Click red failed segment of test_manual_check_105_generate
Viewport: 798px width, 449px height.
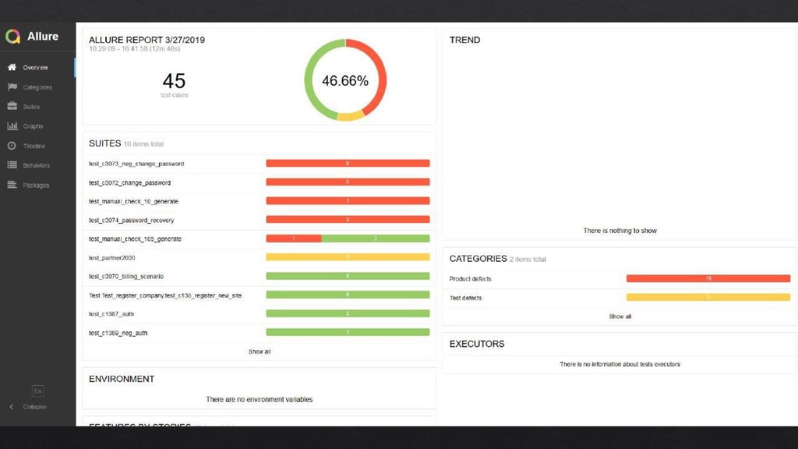coord(294,239)
